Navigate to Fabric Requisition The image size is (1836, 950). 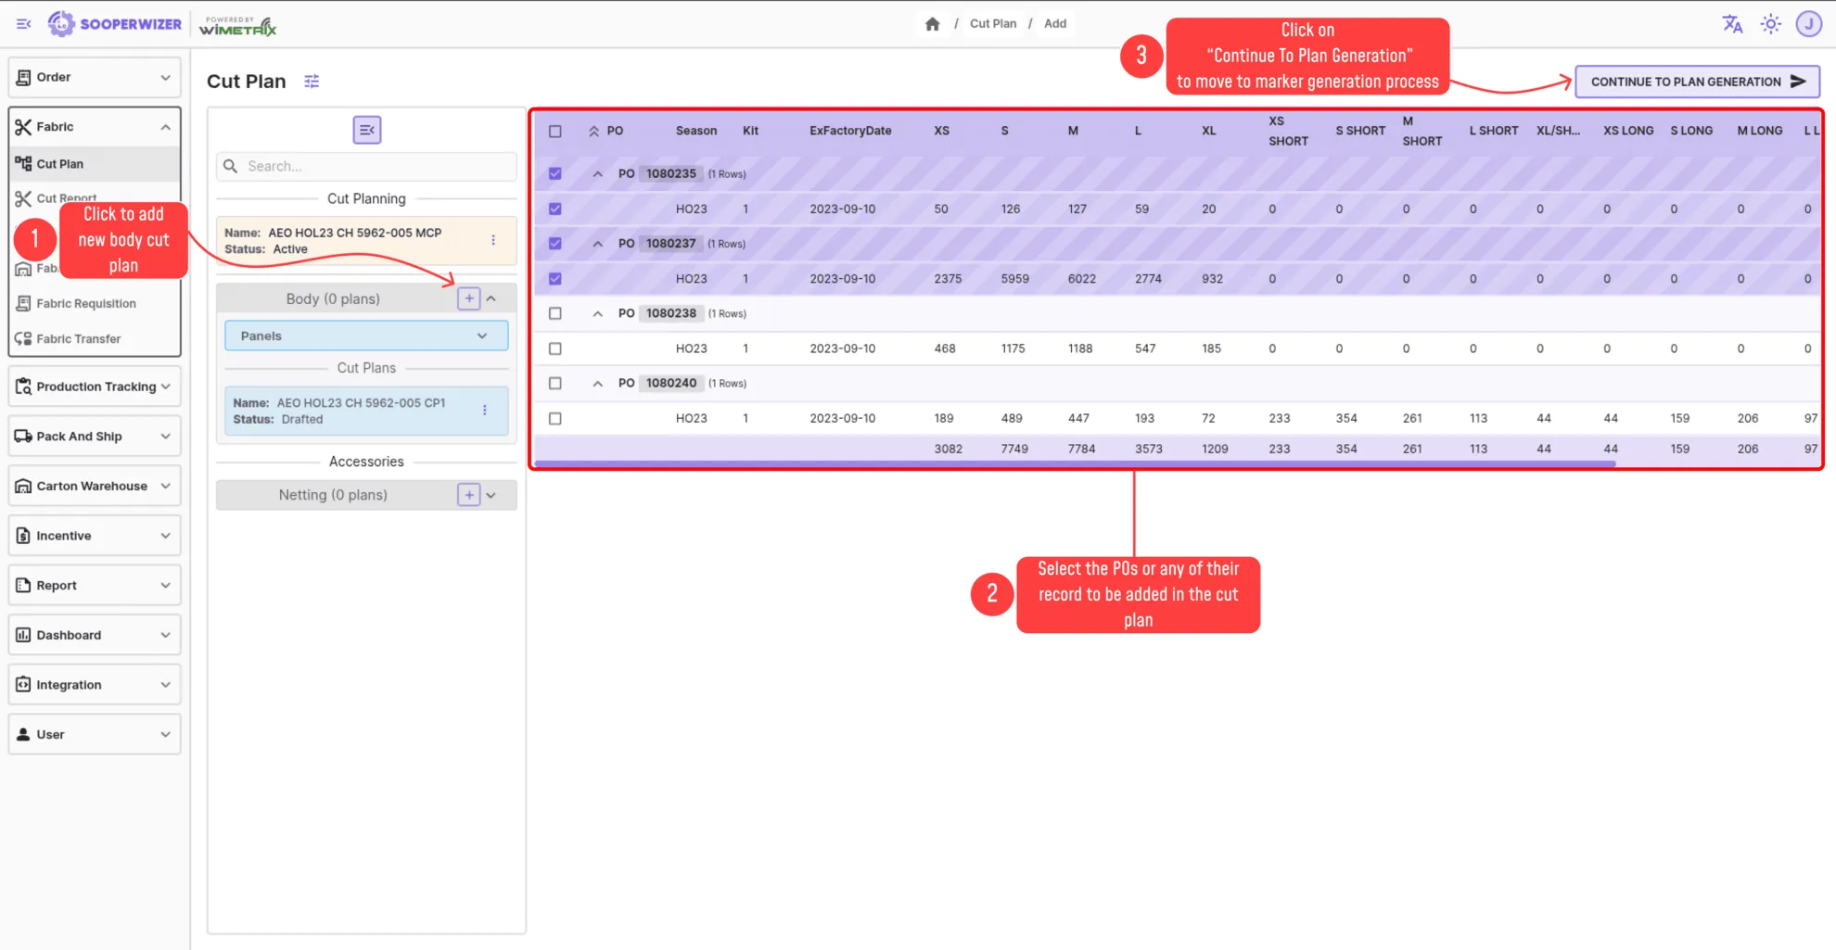coord(86,303)
